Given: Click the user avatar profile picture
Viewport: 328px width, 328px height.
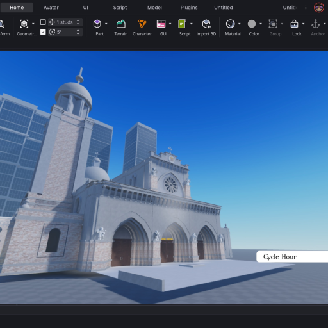Looking at the screenshot, I should click(319, 8).
